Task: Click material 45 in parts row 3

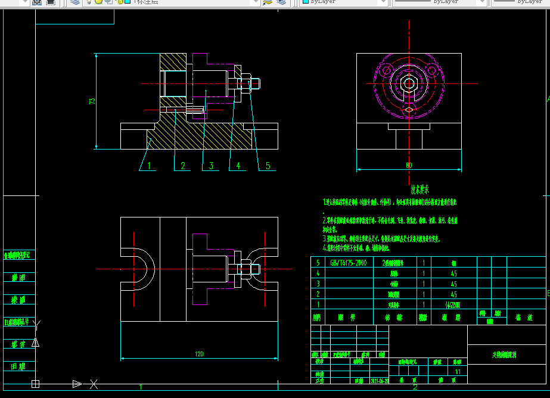Action: pos(453,284)
